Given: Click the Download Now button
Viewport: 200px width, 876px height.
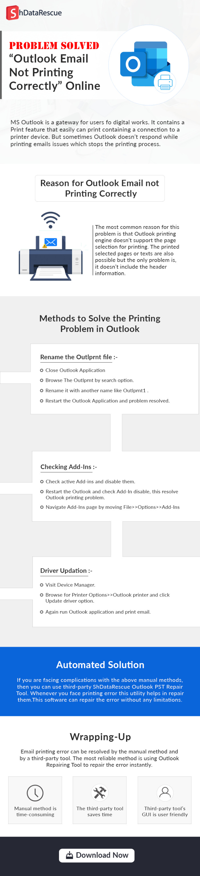Looking at the screenshot, I should [97, 855].
